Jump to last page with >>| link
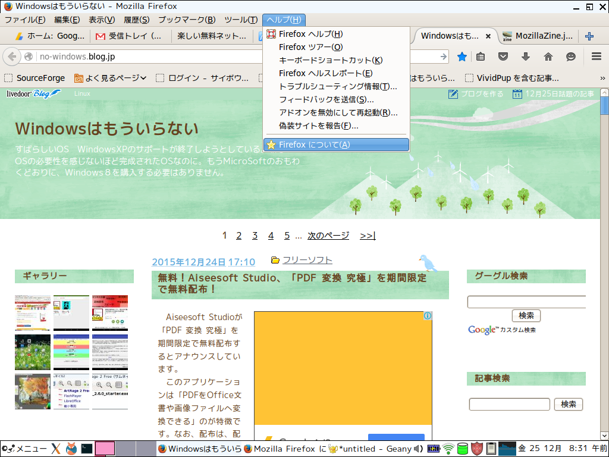Image resolution: width=609 pixels, height=457 pixels. click(x=368, y=236)
